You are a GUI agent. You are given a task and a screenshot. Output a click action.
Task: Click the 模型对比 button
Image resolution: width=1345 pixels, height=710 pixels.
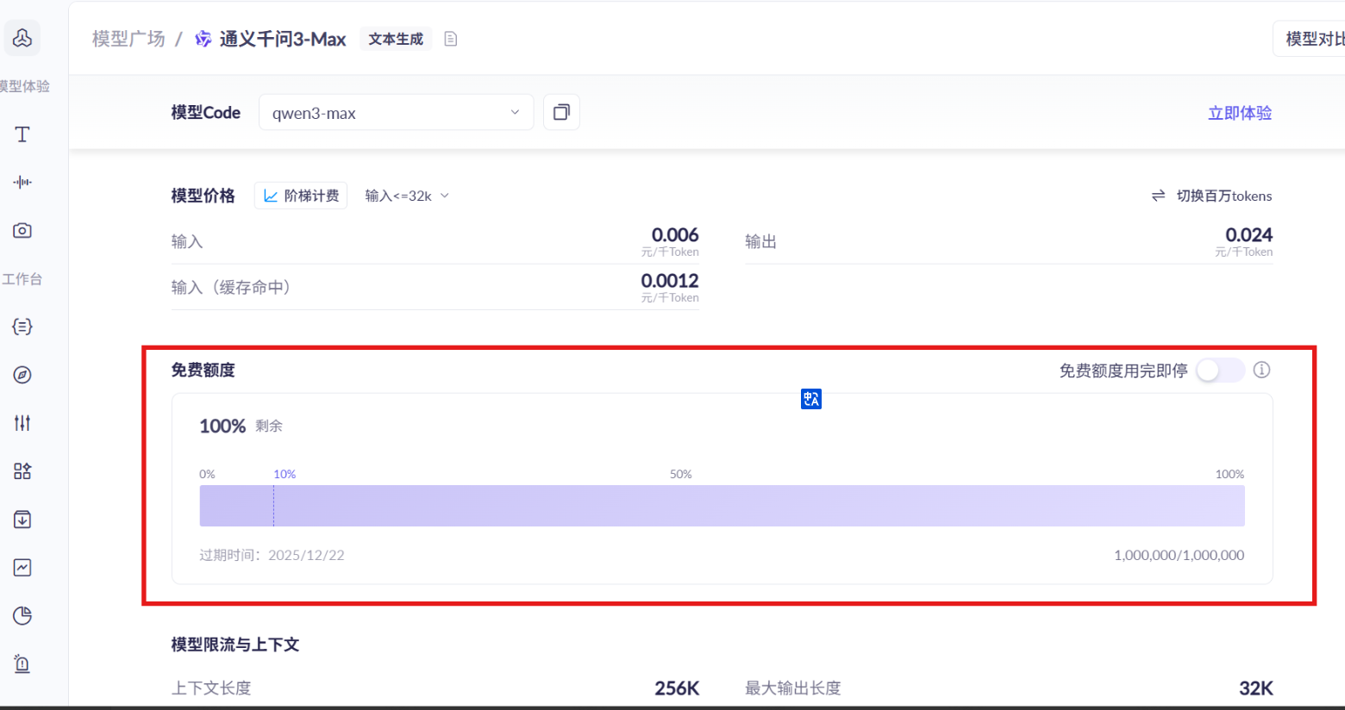(1311, 39)
